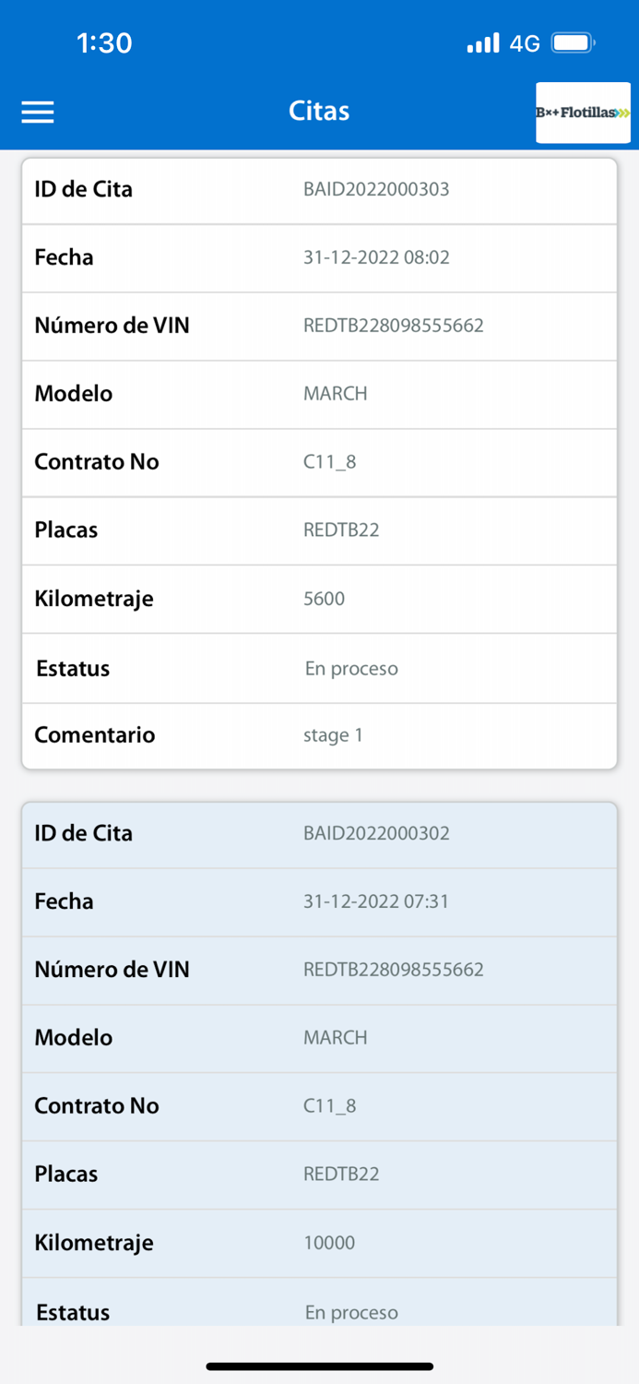Select contract number C11_8
The width and height of the screenshot is (639, 1384).
click(325, 462)
